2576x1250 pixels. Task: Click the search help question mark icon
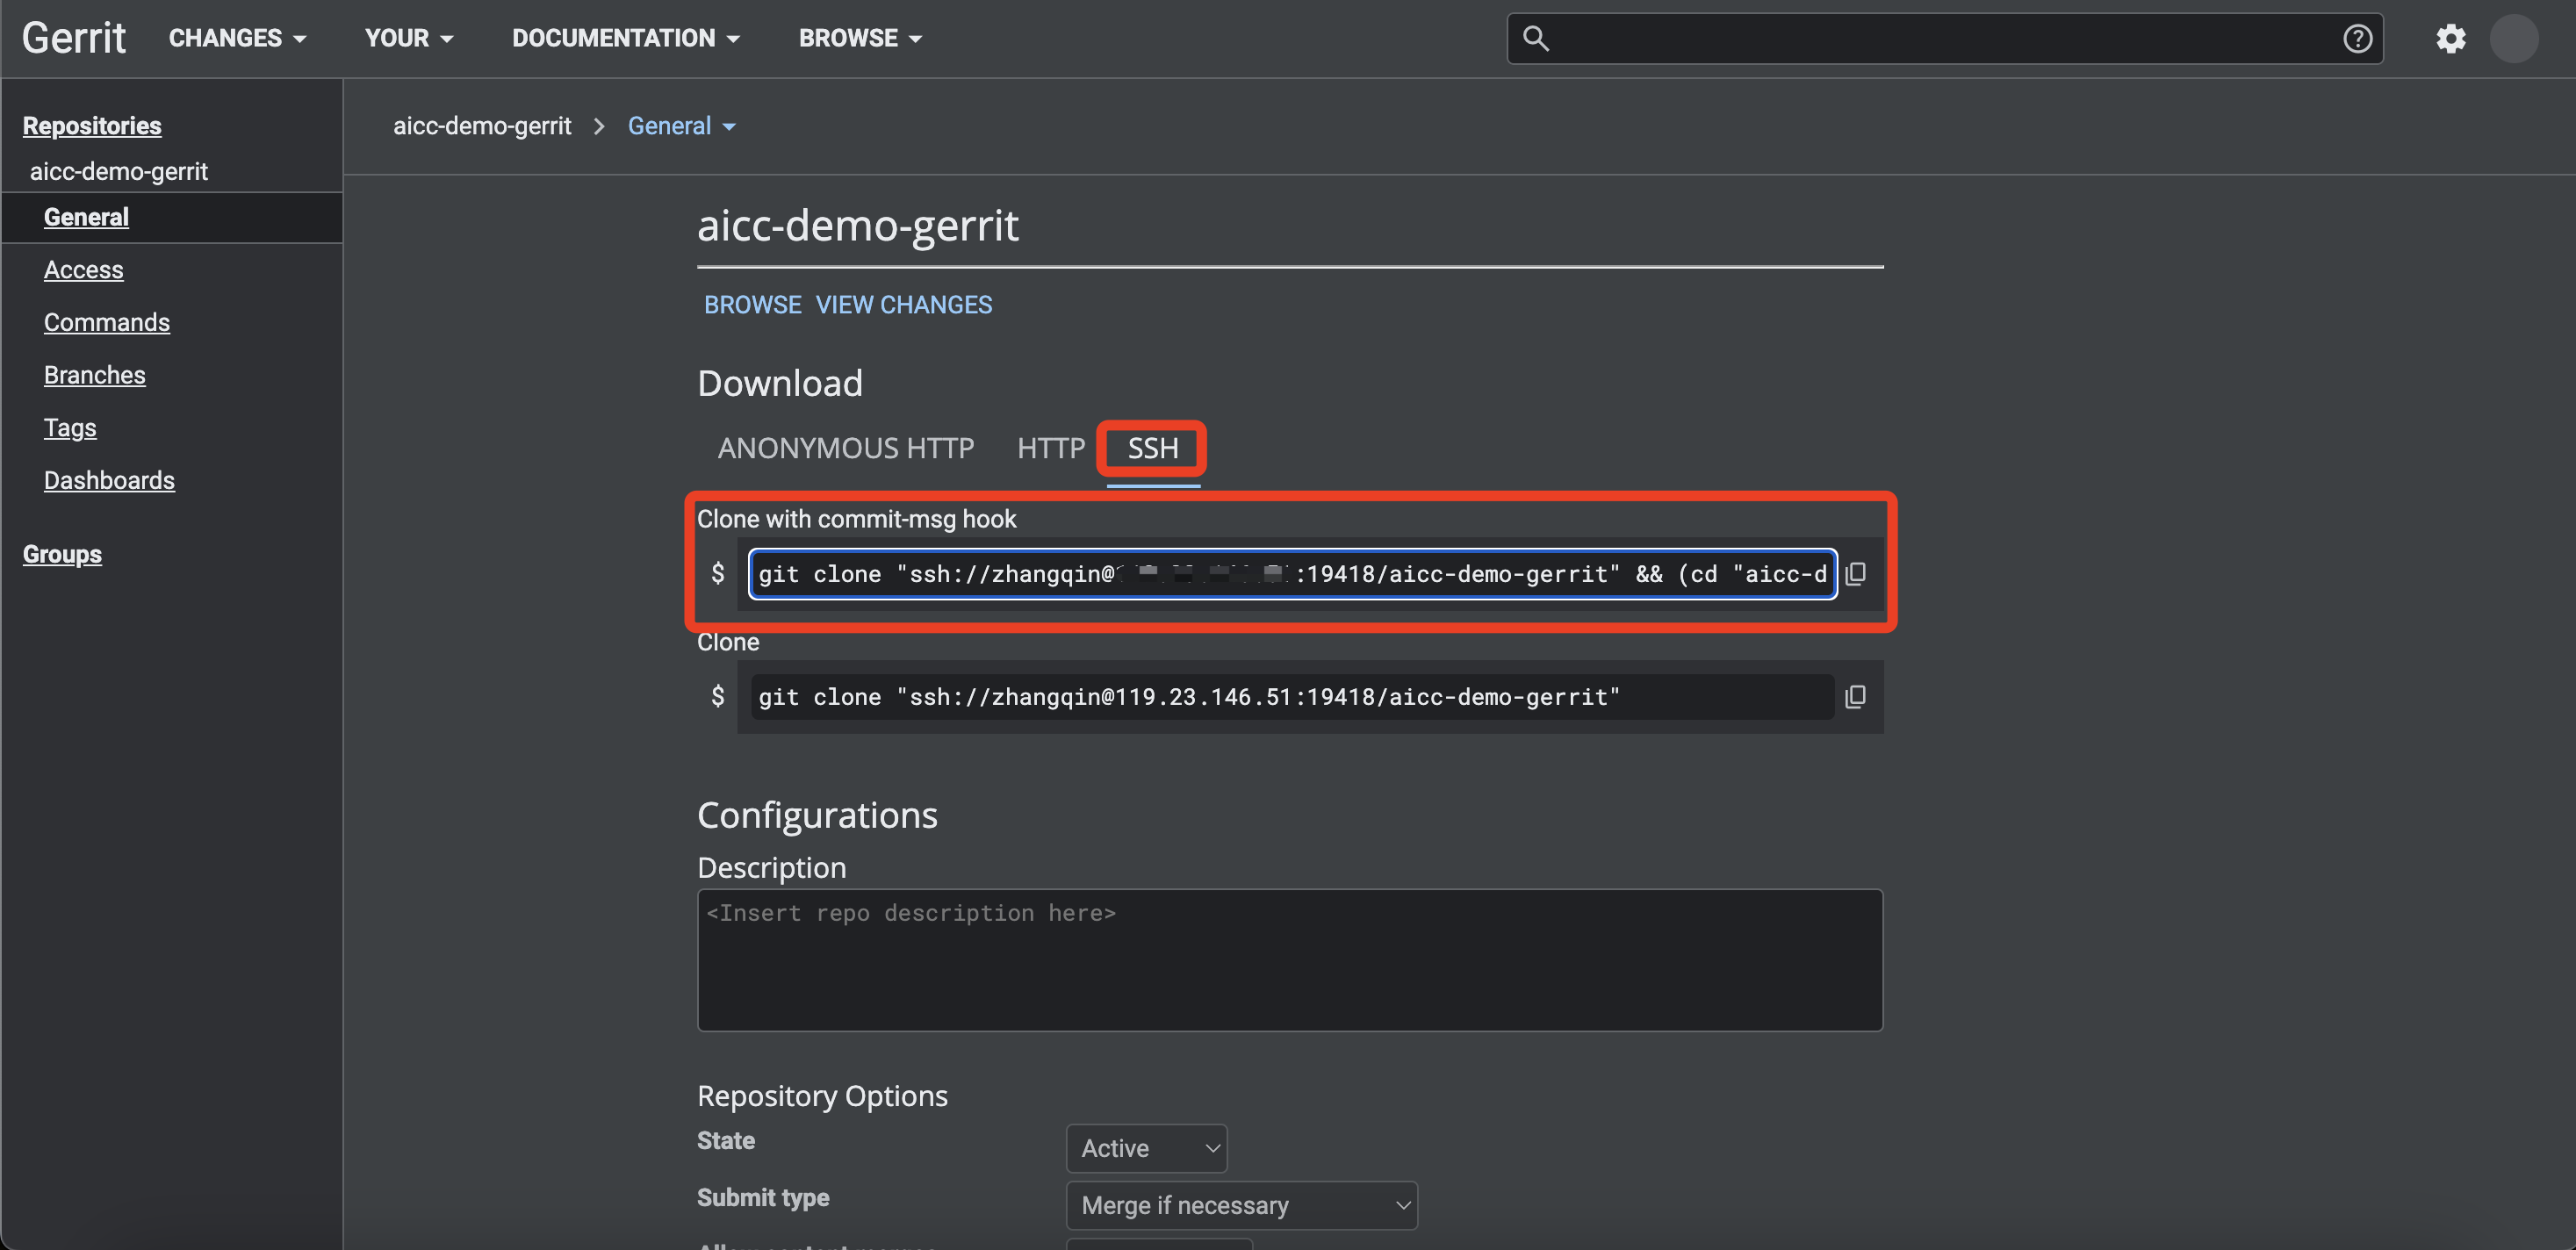(2357, 39)
